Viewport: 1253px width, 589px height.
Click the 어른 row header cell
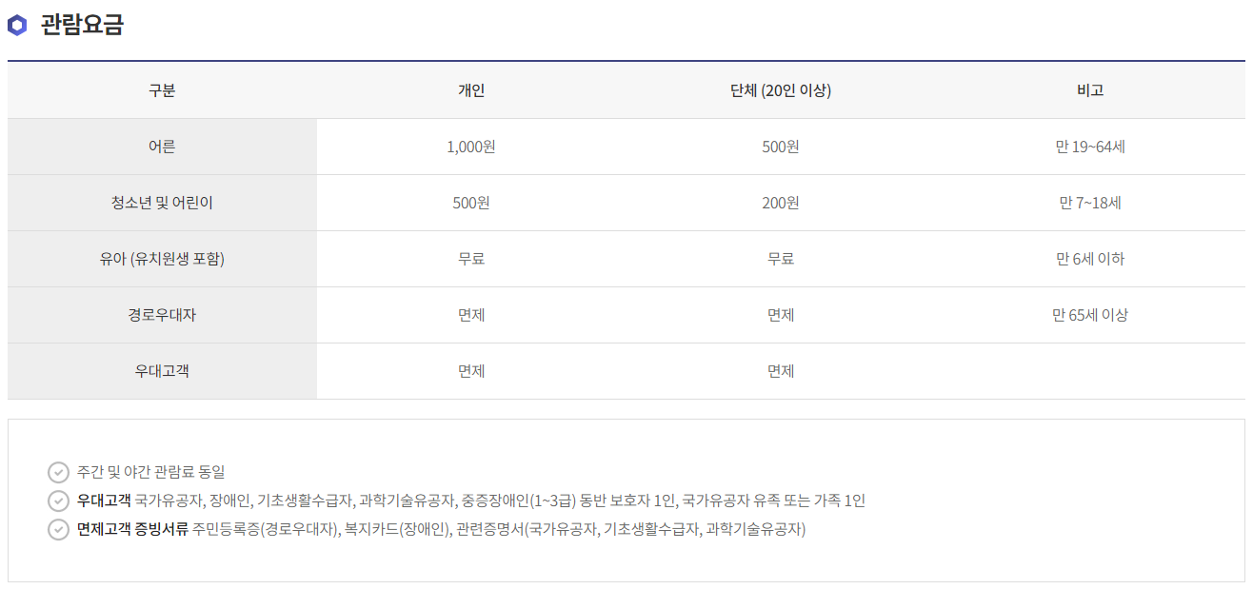162,147
